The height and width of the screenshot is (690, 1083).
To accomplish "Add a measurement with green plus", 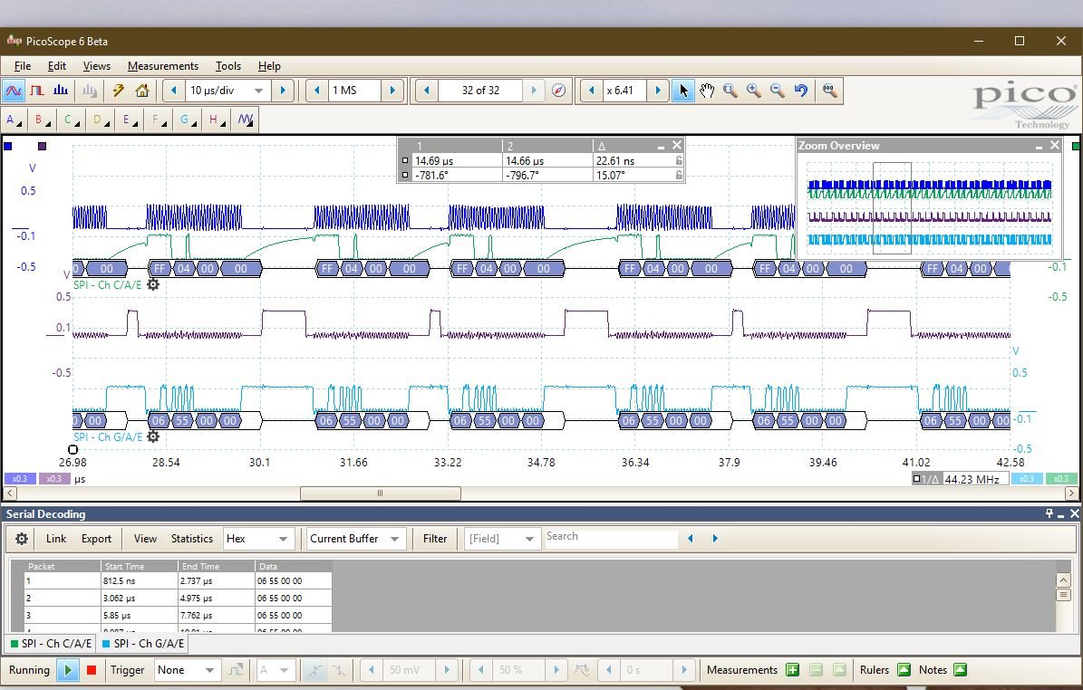I will point(792,670).
